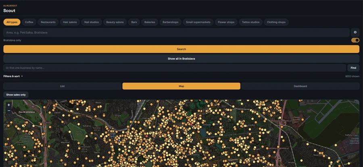The height and width of the screenshot is (167, 363).
Task: Switch to the List tab
Action: pos(62,86)
